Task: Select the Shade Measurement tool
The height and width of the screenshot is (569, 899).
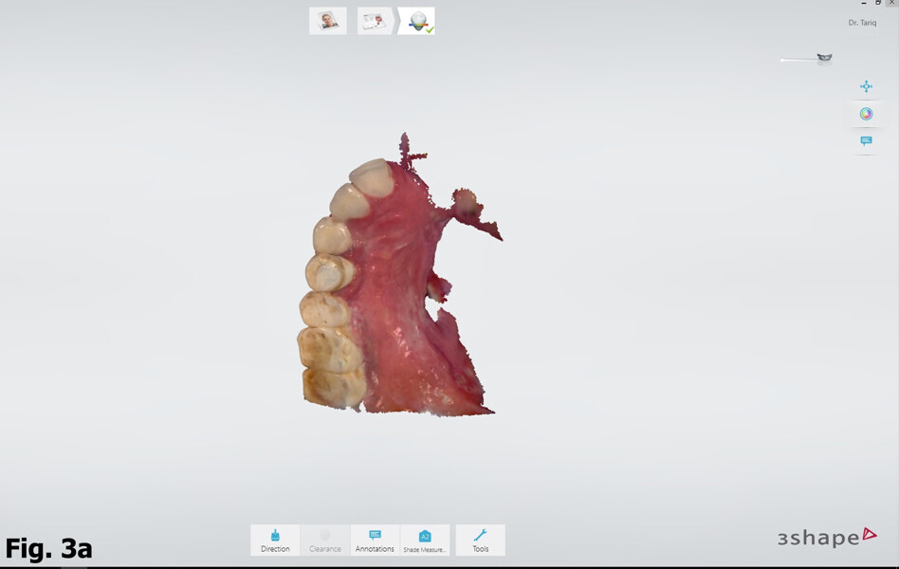Action: (x=425, y=541)
